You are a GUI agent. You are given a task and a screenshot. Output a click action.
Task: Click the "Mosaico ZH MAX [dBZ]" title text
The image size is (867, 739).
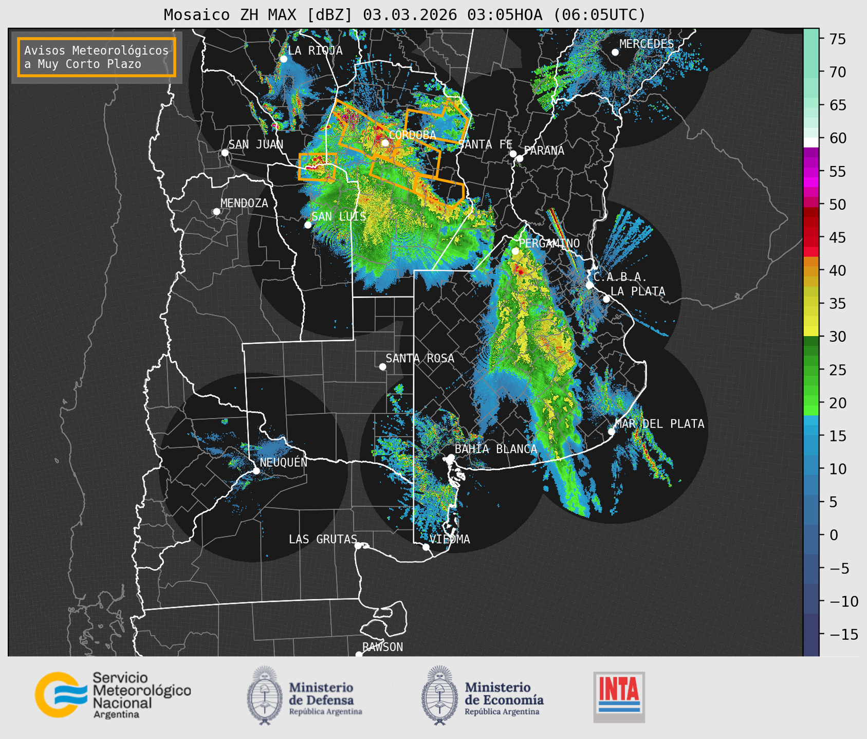259,15
